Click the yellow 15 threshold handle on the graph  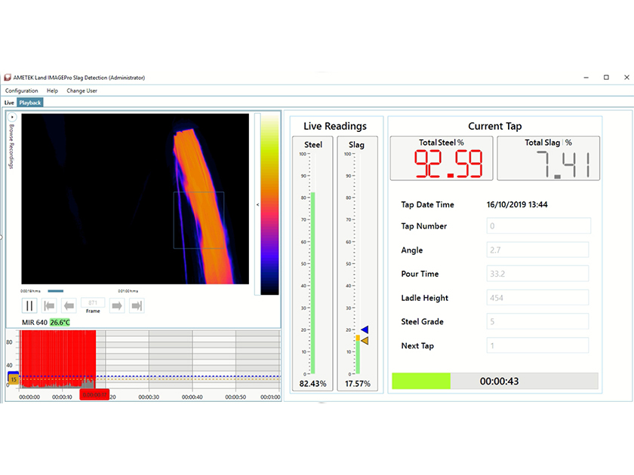[14, 380]
